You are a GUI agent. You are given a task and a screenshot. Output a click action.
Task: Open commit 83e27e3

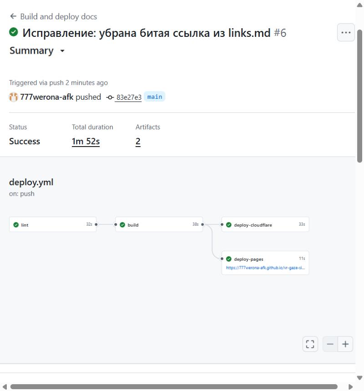[129, 97]
